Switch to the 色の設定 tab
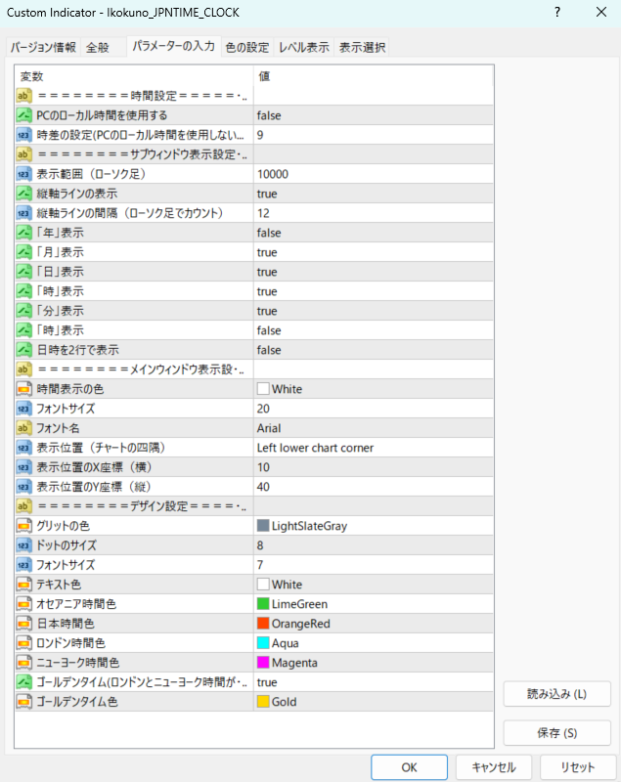This screenshot has width=621, height=782. click(x=246, y=47)
